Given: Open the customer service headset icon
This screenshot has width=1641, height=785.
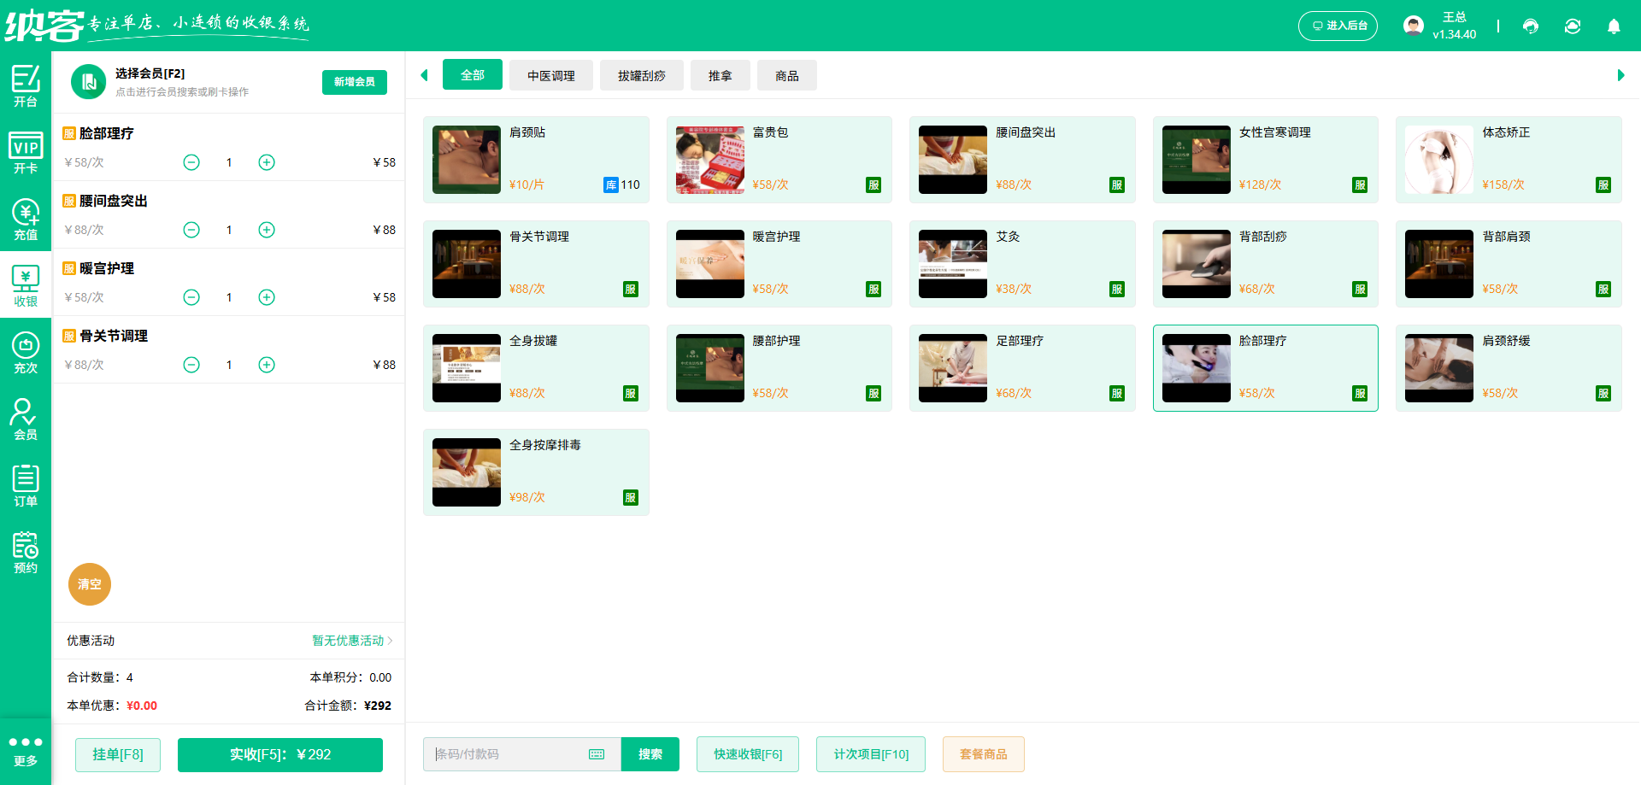Looking at the screenshot, I should coord(1531,26).
